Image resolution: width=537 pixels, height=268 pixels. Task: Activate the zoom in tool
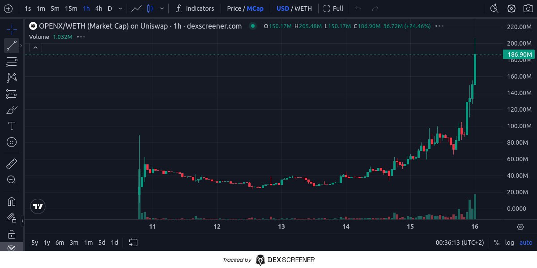tap(12, 180)
